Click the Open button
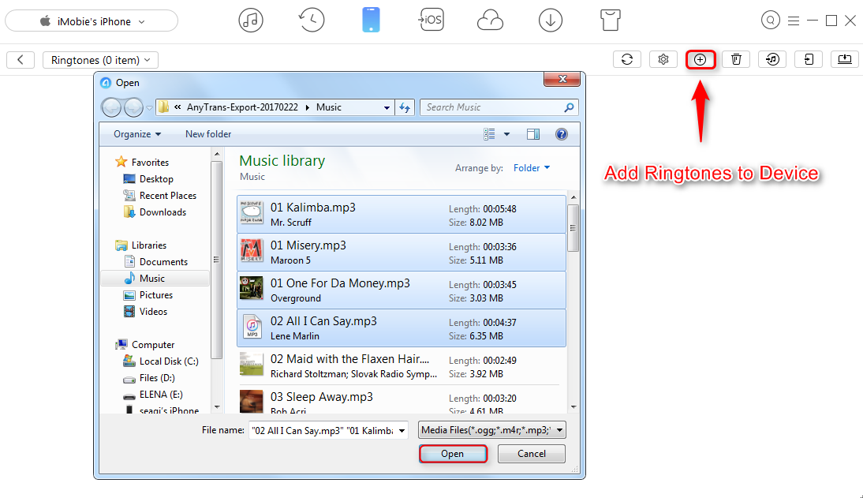The image size is (863, 498). 453,453
